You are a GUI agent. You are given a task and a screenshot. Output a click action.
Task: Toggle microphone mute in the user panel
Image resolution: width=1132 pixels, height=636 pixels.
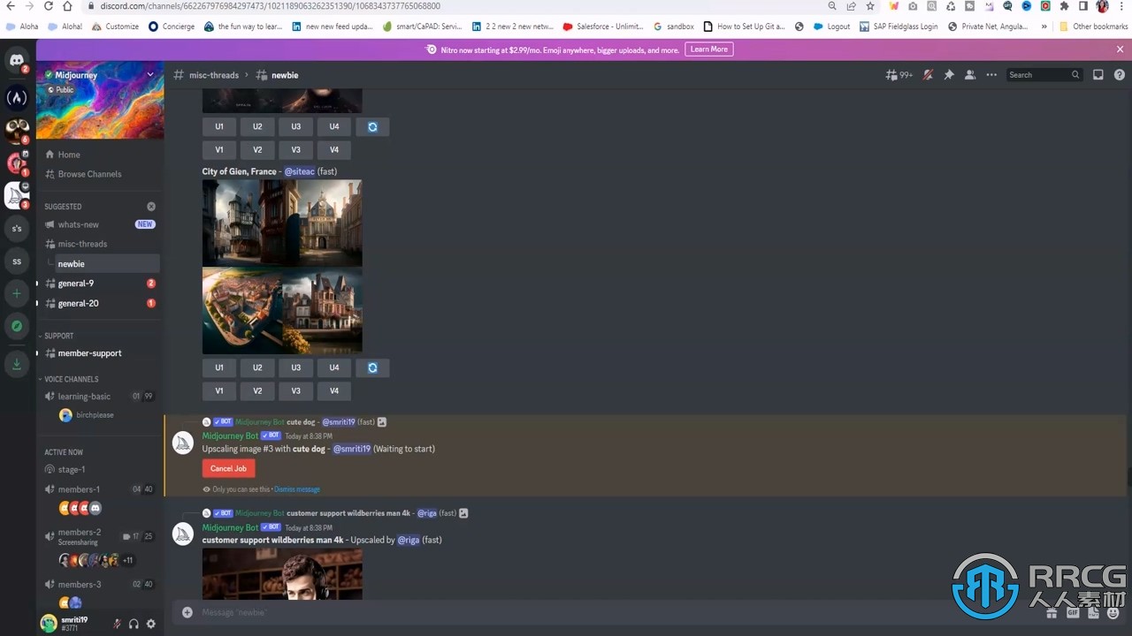tap(117, 624)
